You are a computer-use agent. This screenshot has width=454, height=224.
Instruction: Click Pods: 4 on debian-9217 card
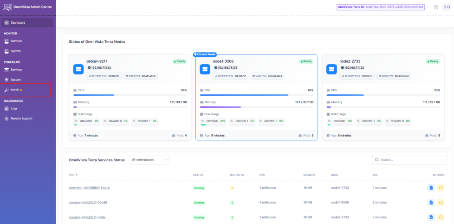coord(179,135)
